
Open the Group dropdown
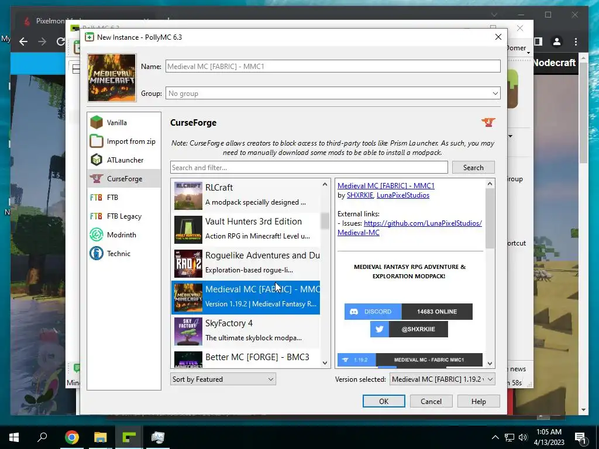tap(333, 94)
